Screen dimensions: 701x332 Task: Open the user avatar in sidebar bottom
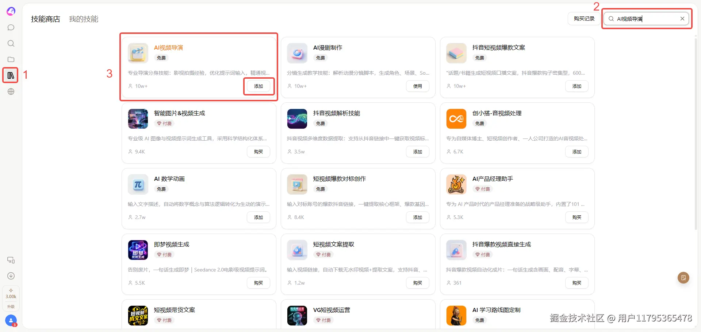[x=11, y=321]
